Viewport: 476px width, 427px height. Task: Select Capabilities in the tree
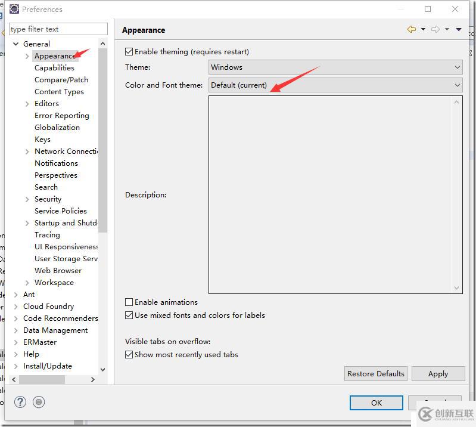click(x=54, y=68)
